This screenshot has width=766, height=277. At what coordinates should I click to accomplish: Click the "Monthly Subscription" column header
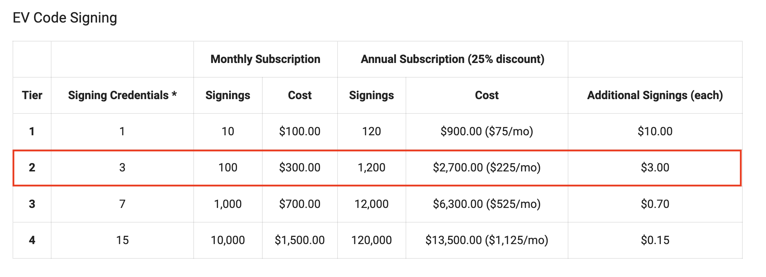point(265,59)
